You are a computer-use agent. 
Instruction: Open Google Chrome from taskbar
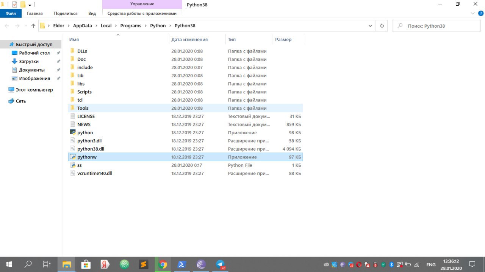point(163,264)
